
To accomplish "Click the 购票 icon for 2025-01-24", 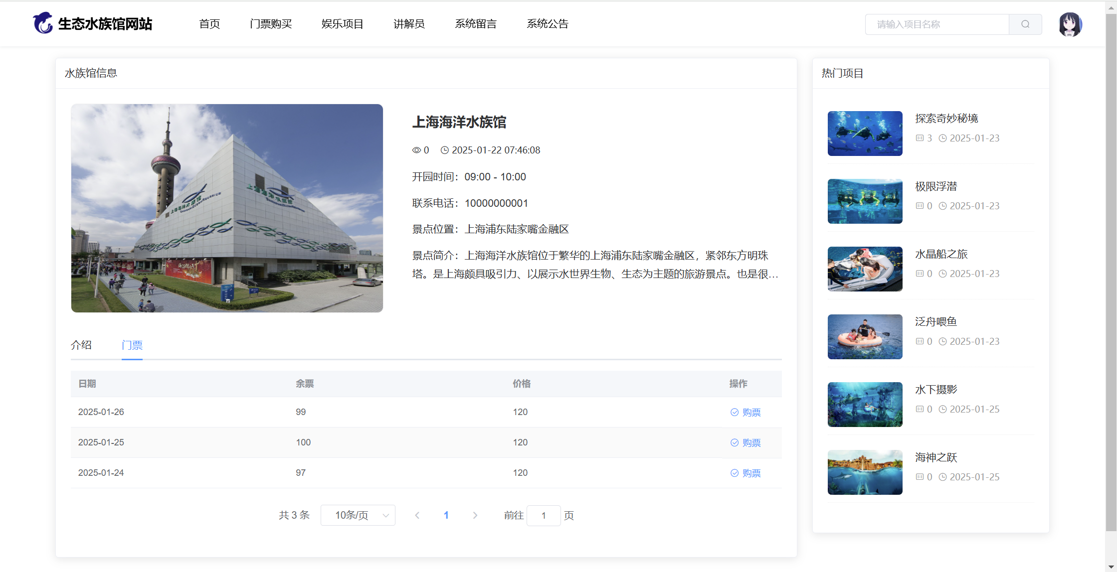I will (735, 473).
